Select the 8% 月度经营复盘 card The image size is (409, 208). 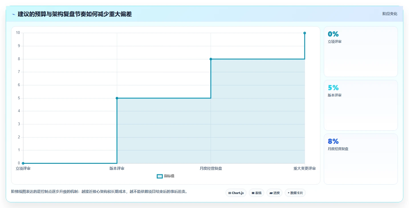(361, 159)
